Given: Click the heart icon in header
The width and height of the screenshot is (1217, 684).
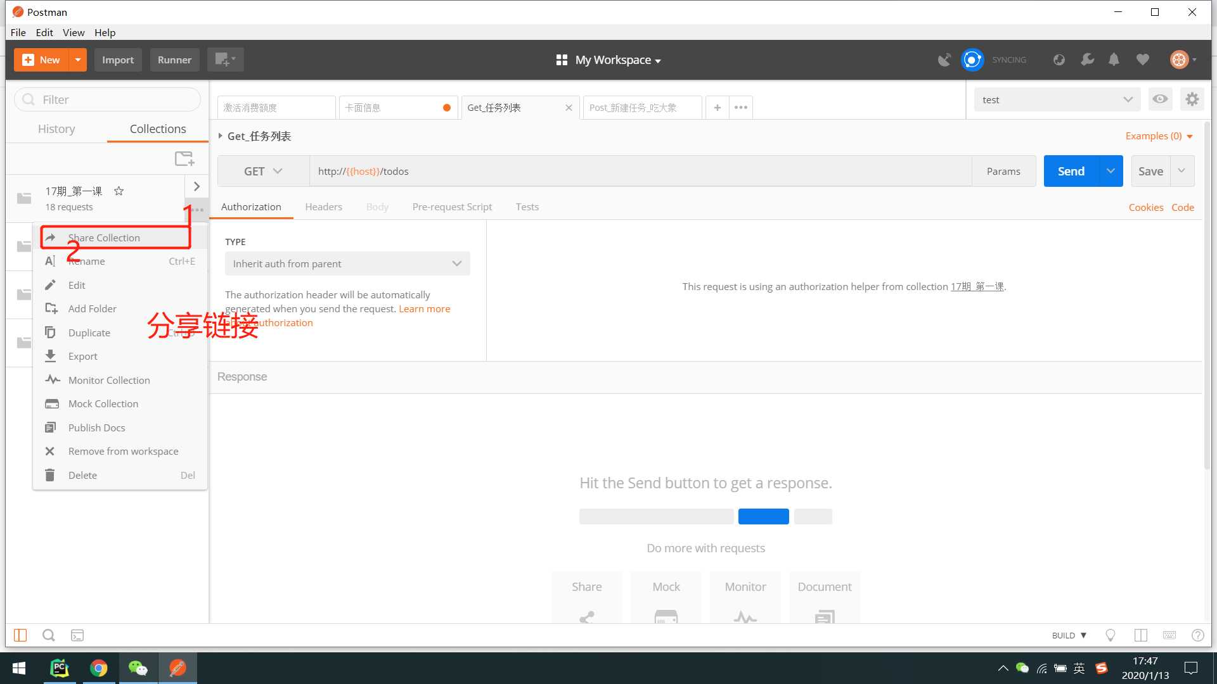Looking at the screenshot, I should pyautogui.click(x=1142, y=60).
